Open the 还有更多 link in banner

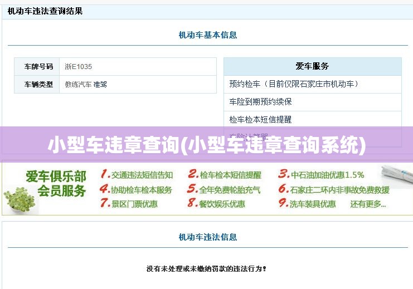pyautogui.click(x=368, y=204)
